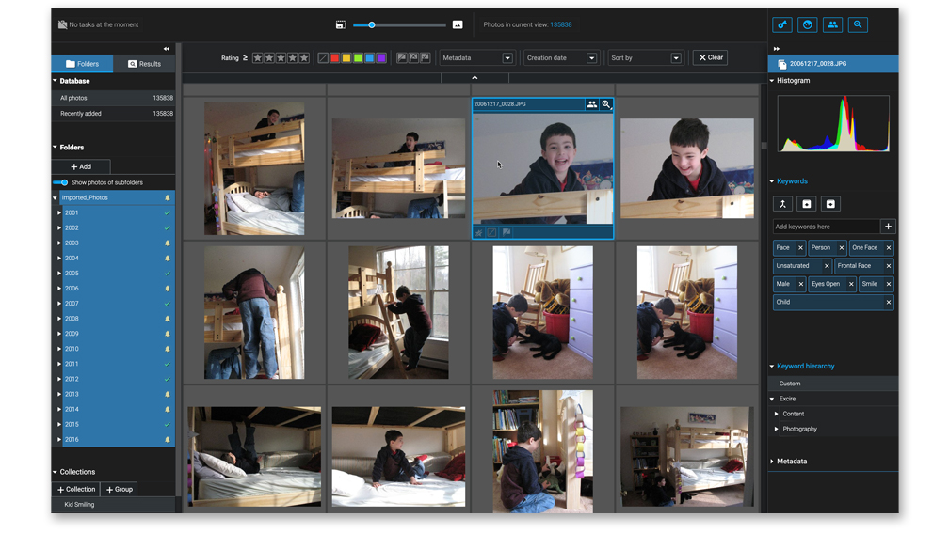The height and width of the screenshot is (533, 949).
Task: Switch to the Results tab
Action: [144, 64]
